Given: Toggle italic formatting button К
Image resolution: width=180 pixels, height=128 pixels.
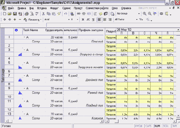Looking at the screenshot, I should tap(88, 20).
